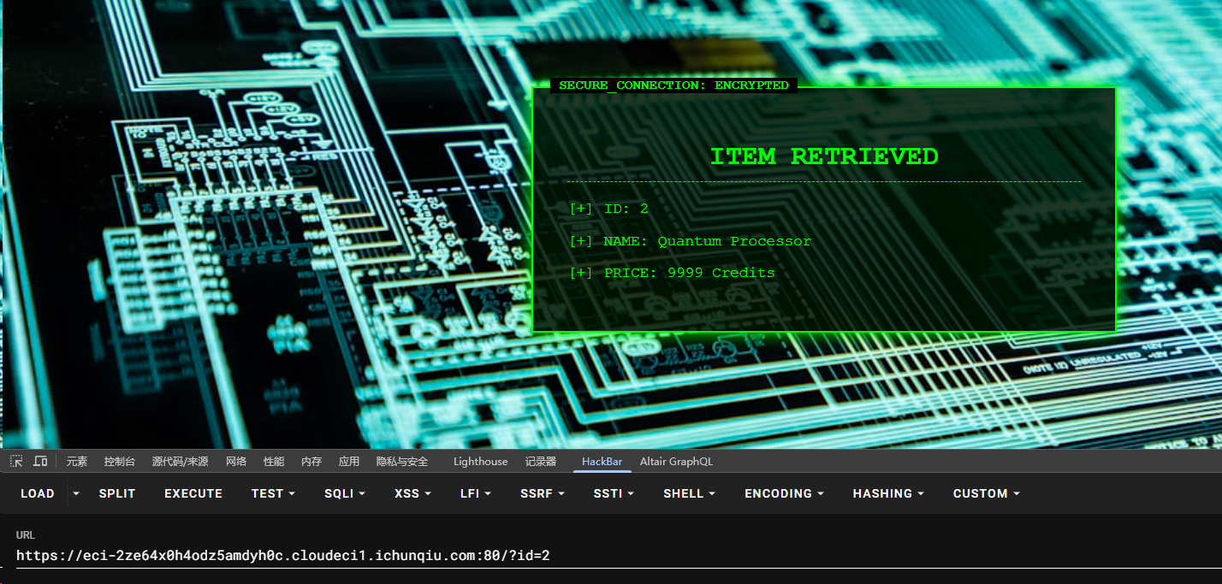
Task: Expand the ENCODING dropdown
Action: [784, 493]
